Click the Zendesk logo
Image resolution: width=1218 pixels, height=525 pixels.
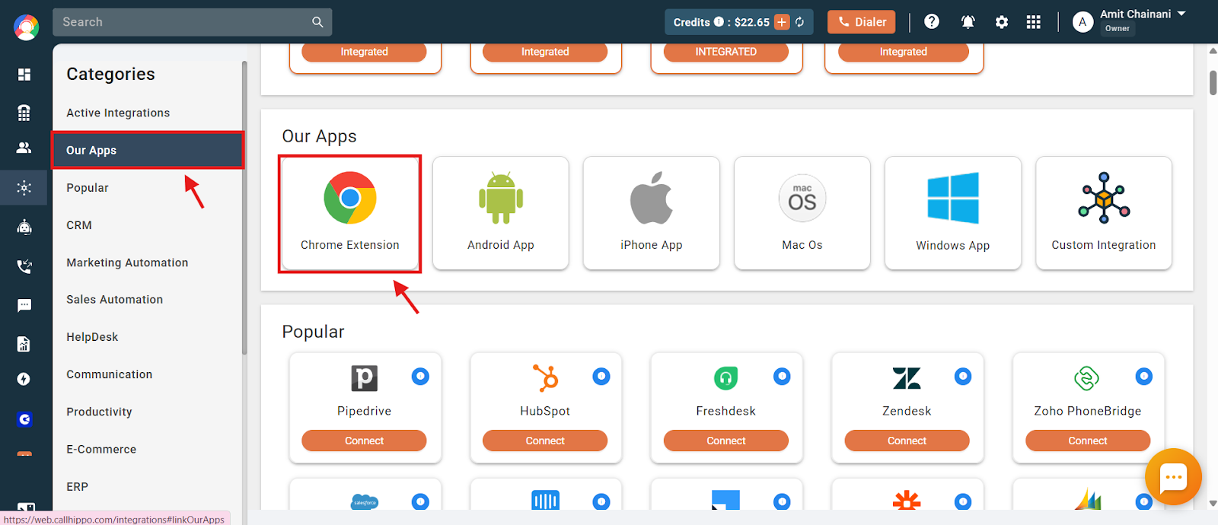point(907,377)
